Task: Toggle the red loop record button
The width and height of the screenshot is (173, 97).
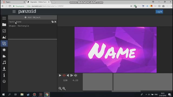Action: pos(64,75)
